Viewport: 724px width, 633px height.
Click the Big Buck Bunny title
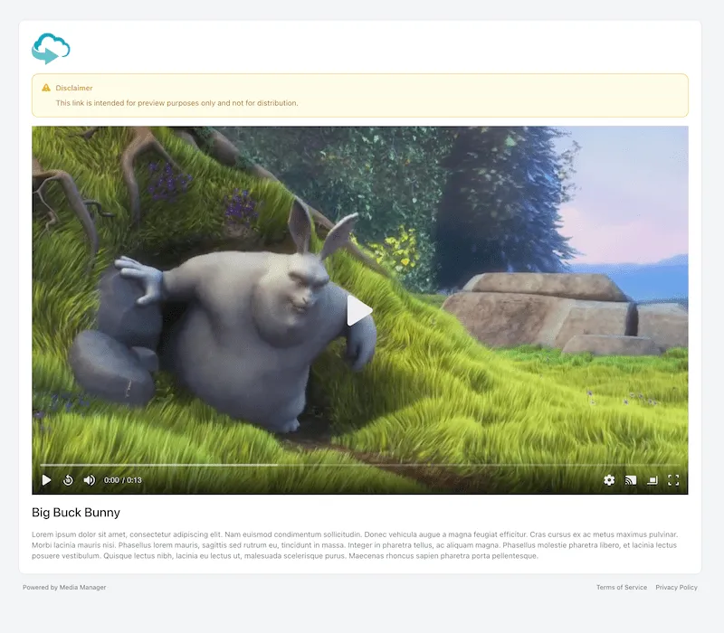76,513
